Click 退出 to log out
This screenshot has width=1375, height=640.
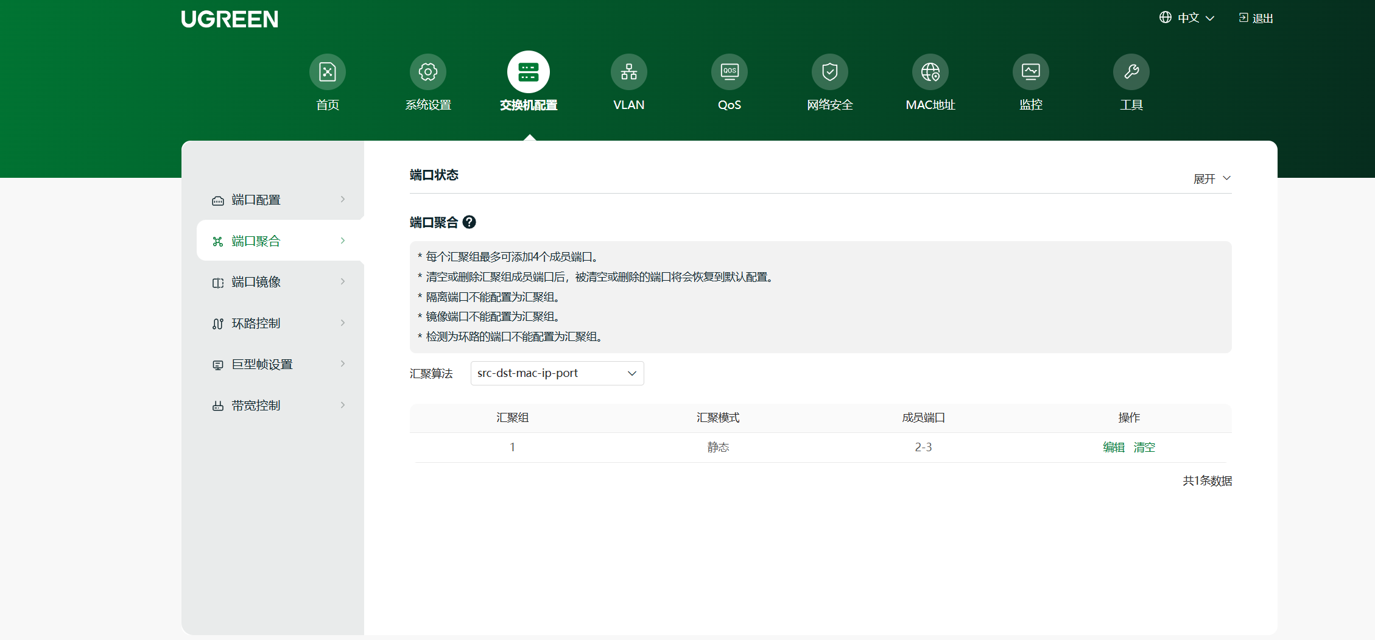[x=1256, y=18]
